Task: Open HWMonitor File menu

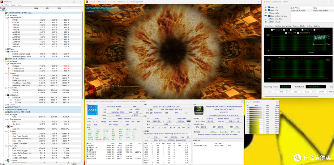Action: (2, 5)
